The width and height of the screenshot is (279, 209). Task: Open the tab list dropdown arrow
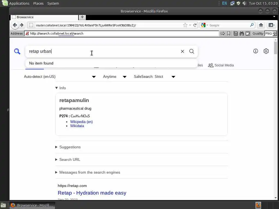click(274, 17)
